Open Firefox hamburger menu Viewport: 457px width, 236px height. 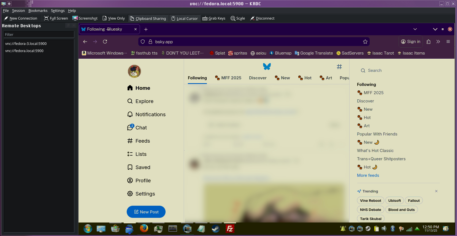[x=448, y=42]
